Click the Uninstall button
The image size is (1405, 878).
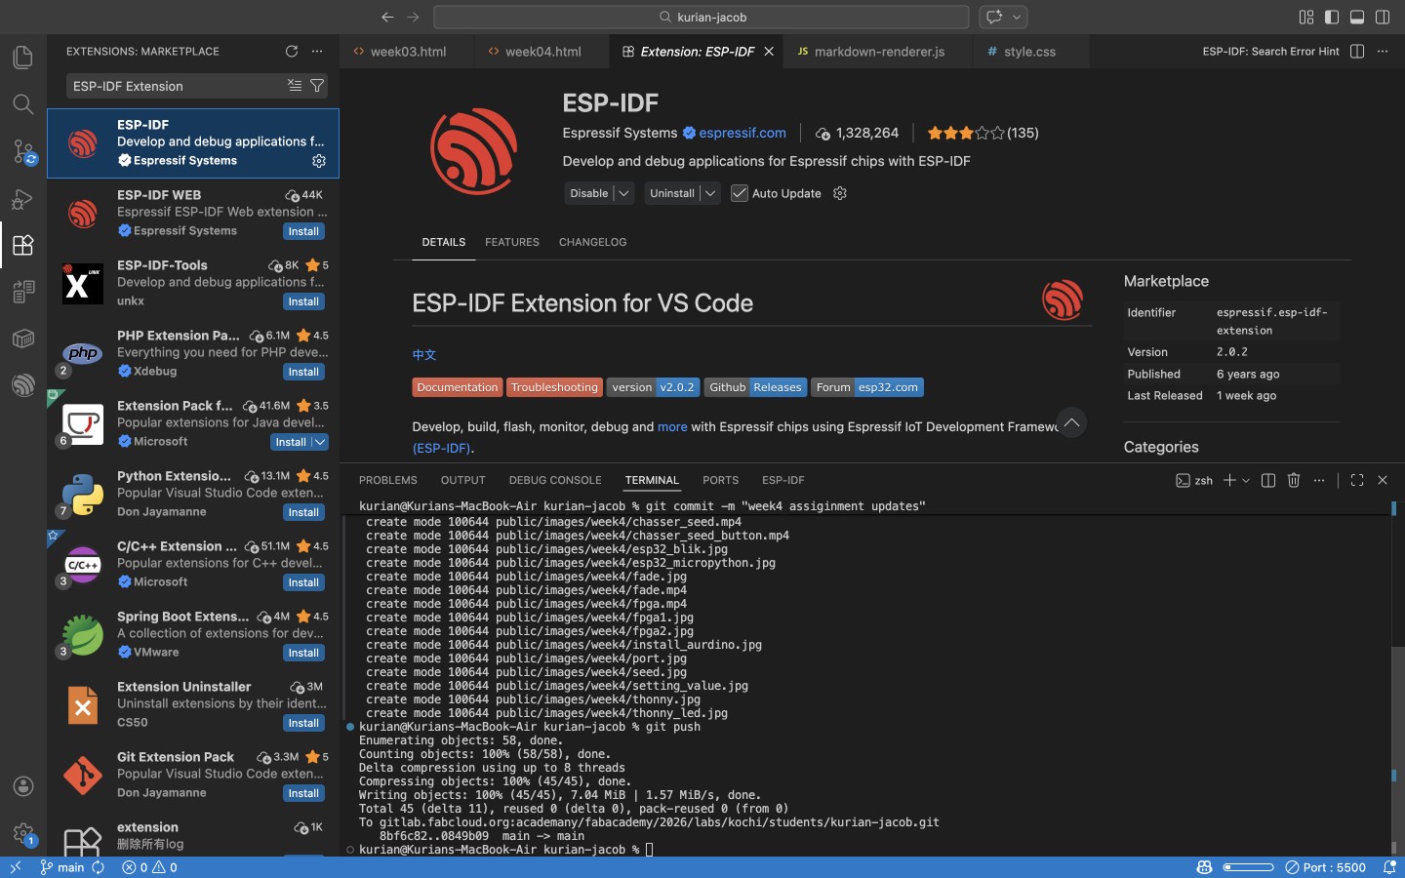click(x=672, y=193)
